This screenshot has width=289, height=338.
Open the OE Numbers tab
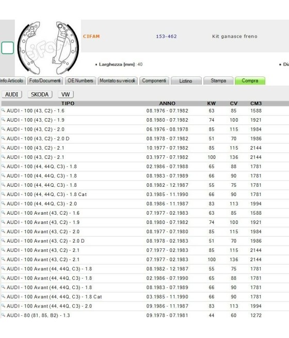80,81
